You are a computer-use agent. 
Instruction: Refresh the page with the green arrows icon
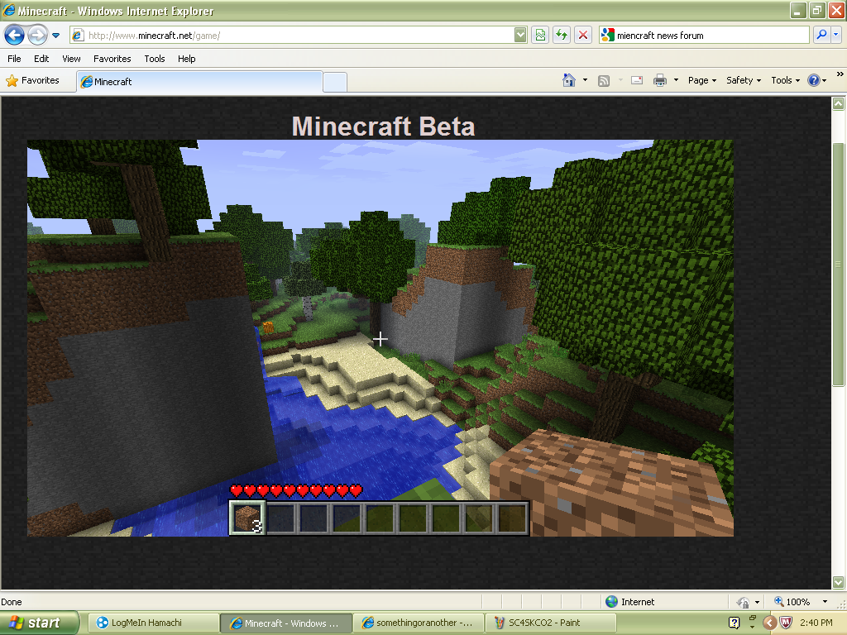click(562, 36)
